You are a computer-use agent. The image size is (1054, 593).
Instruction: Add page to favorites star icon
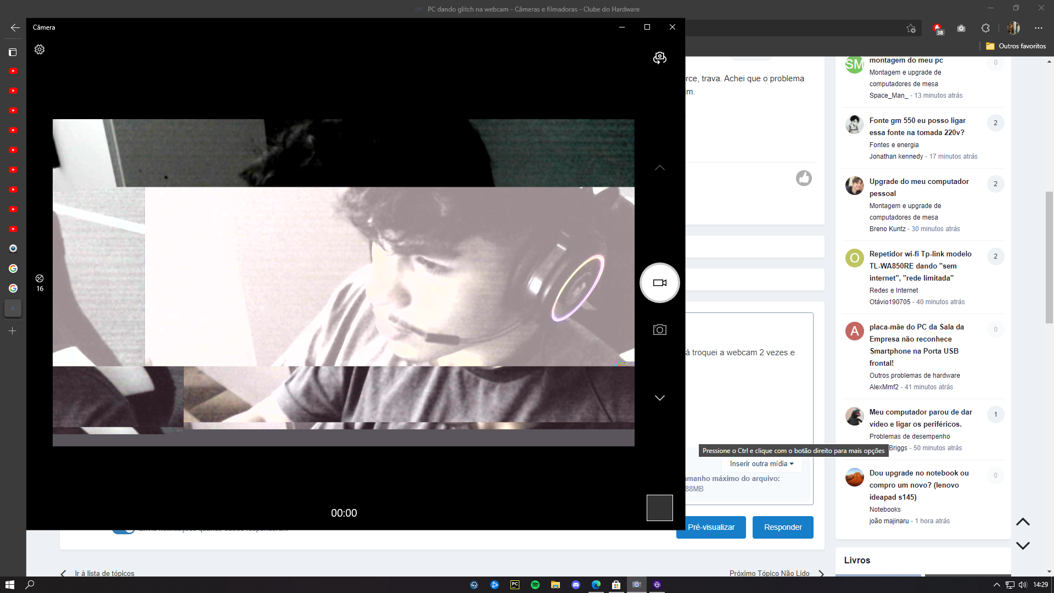coord(911,28)
